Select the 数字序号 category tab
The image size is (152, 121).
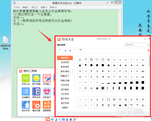coord(65,67)
